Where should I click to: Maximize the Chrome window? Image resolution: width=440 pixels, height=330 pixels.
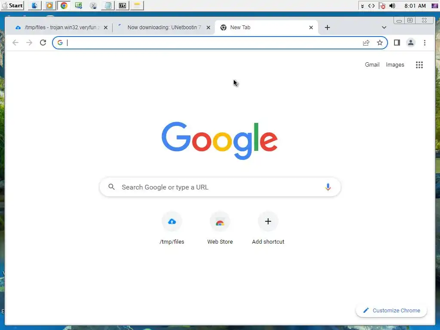[x=410, y=21]
